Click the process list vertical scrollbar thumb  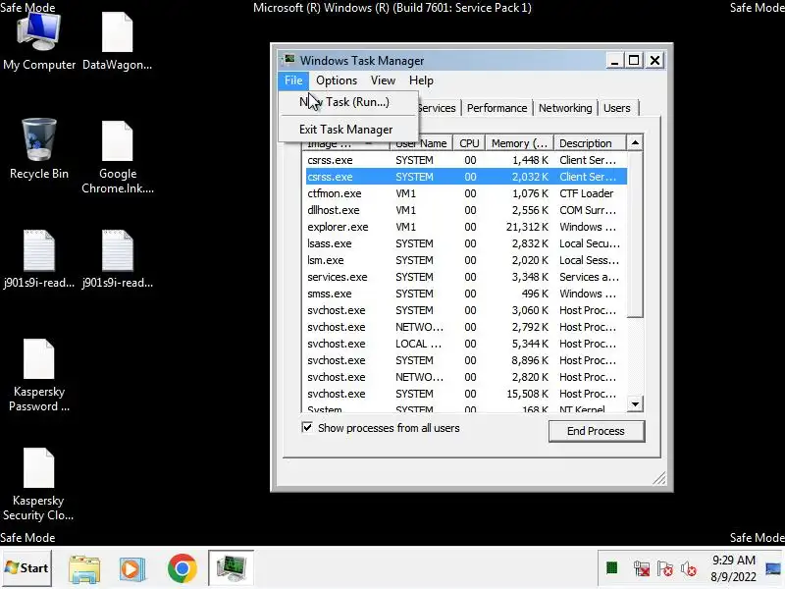click(635, 234)
